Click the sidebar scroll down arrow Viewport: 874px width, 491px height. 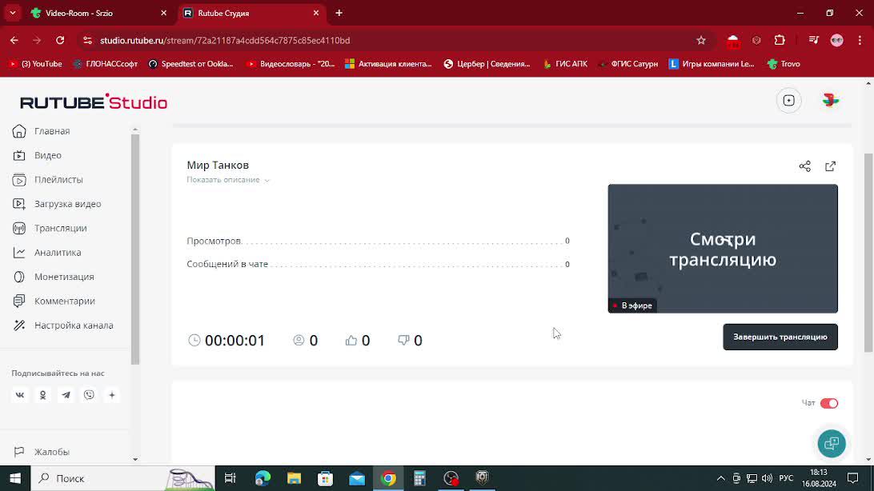pos(135,459)
